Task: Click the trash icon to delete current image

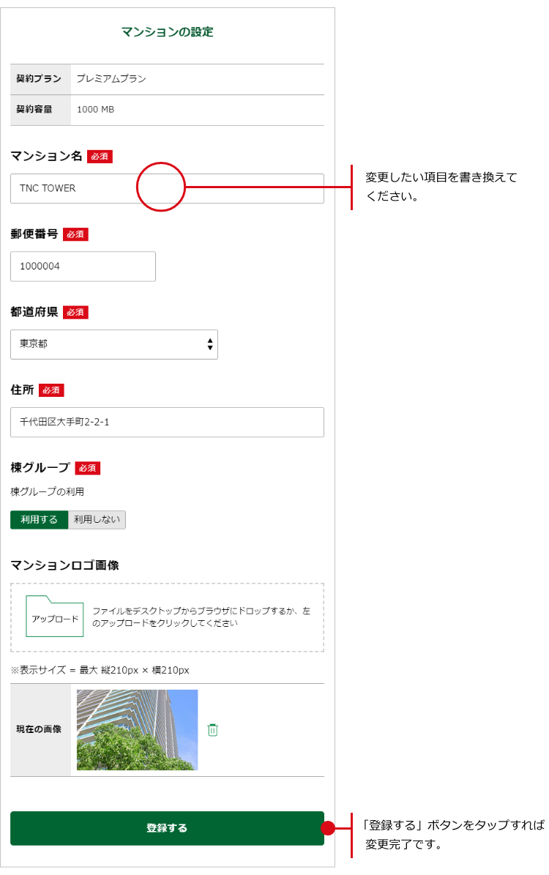Action: click(x=212, y=730)
